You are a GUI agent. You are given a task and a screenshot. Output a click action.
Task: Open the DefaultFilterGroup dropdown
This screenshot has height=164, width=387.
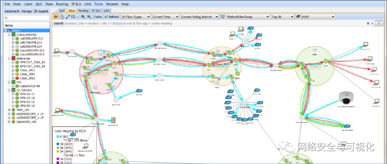coord(248,17)
